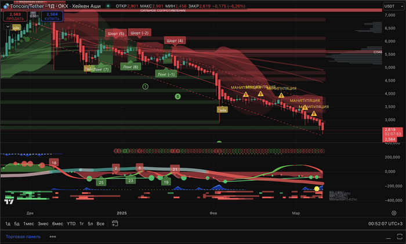Open the UTC+3 time zone menu
This screenshot has height=244, width=406.
coord(385,224)
